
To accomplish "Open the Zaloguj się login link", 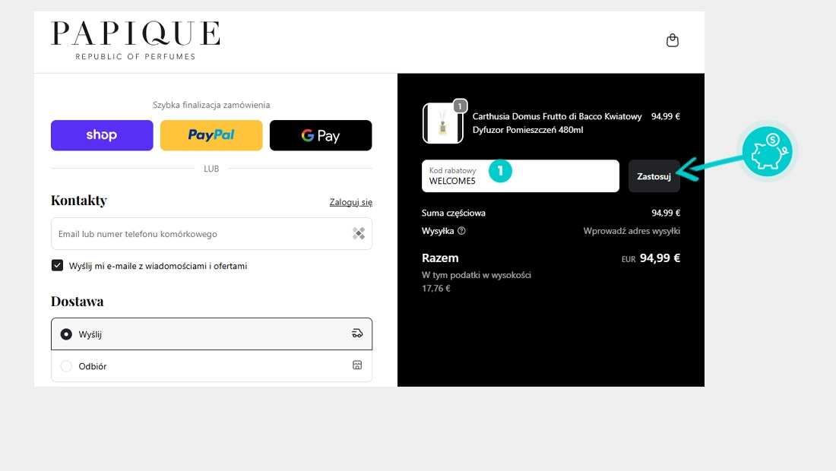I will [x=350, y=202].
